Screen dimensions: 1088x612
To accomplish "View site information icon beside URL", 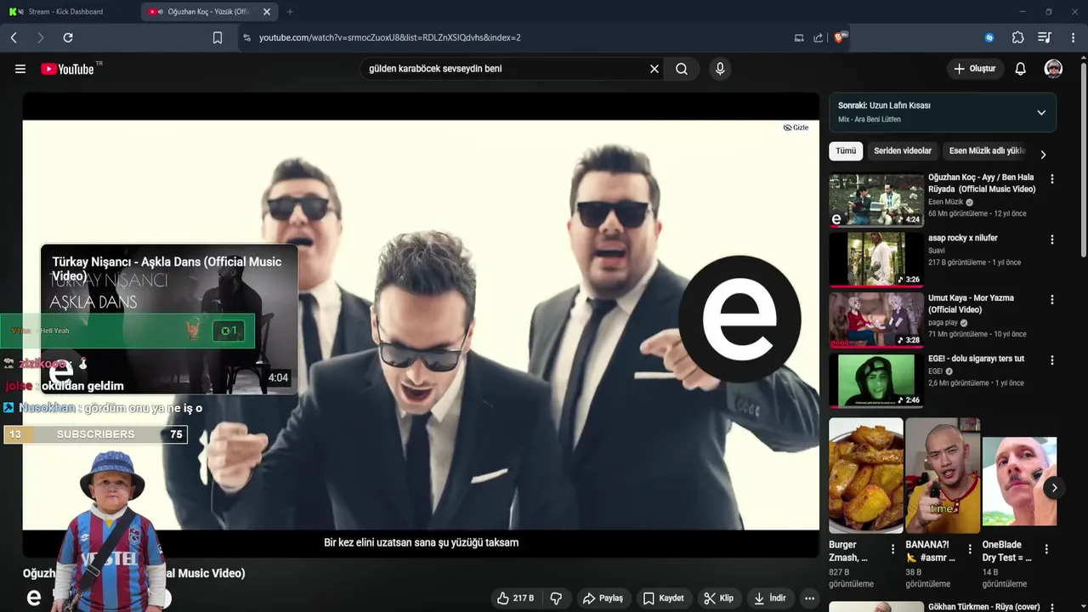I will [x=246, y=37].
